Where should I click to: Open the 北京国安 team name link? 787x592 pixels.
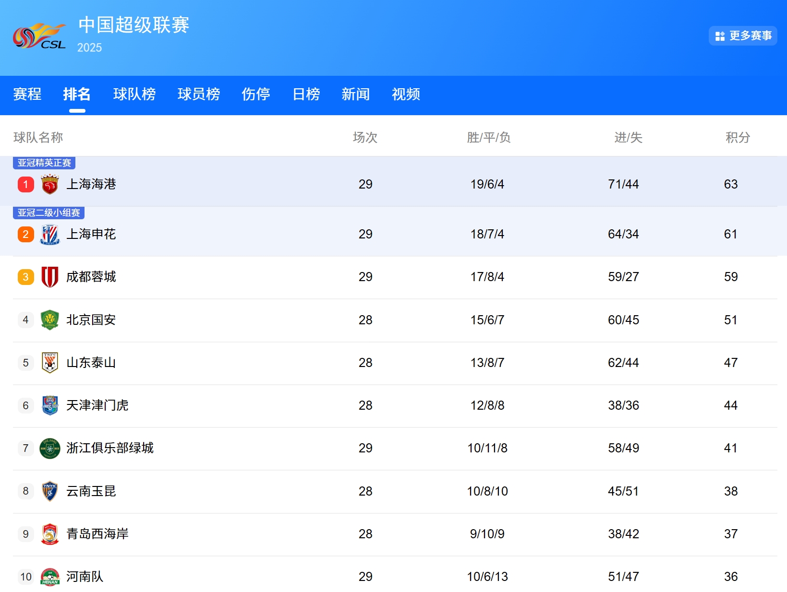[x=91, y=320]
